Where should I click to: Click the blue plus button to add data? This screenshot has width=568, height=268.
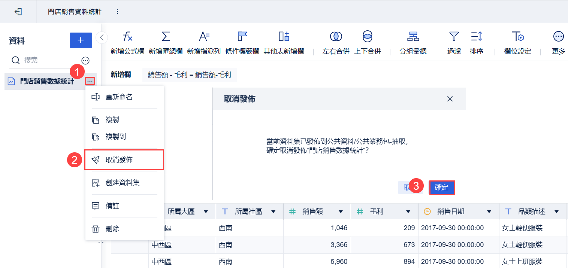(x=81, y=40)
